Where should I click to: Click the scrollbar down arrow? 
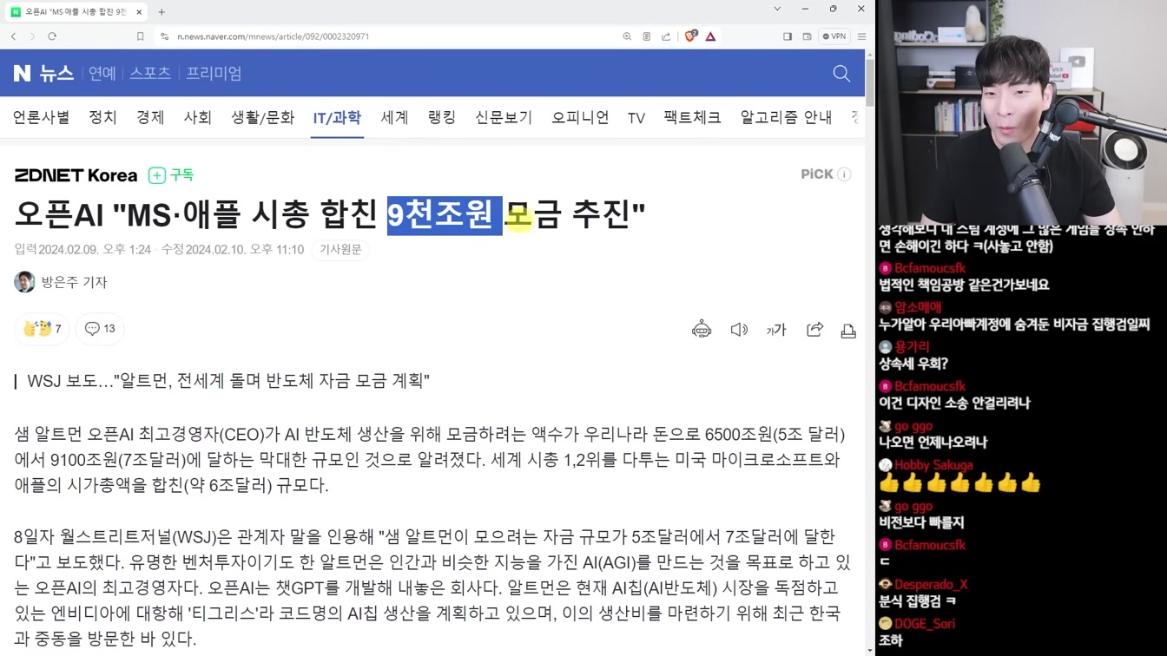pos(870,649)
